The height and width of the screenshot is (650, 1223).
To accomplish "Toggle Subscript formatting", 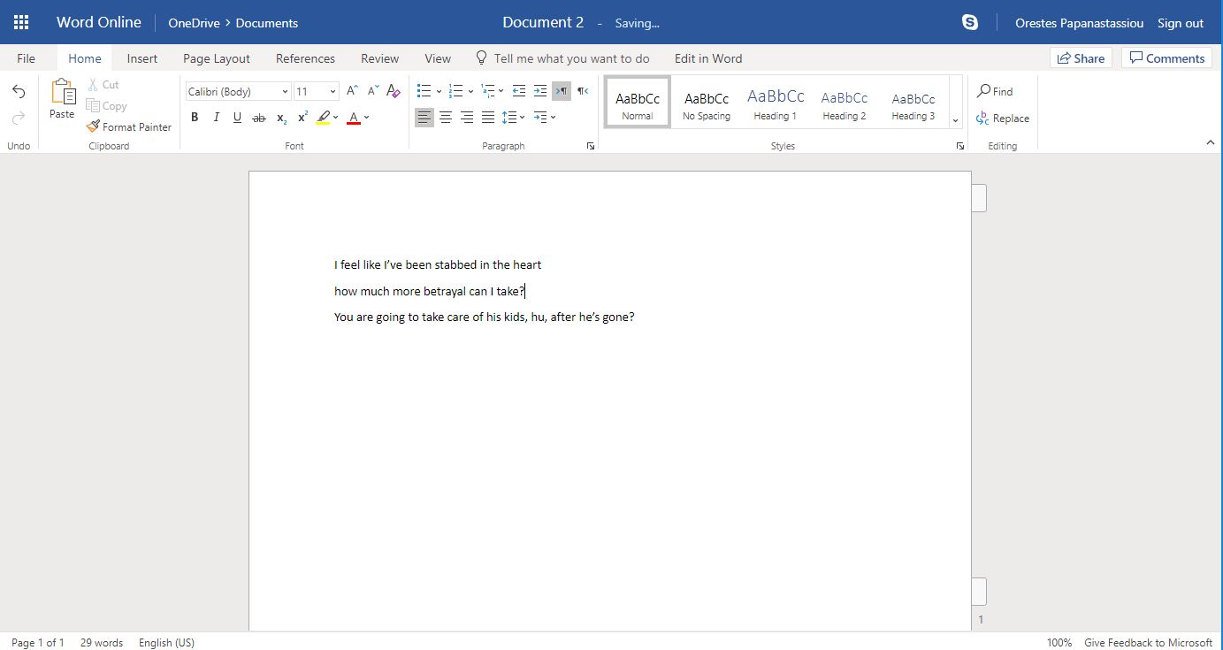I will coord(281,118).
